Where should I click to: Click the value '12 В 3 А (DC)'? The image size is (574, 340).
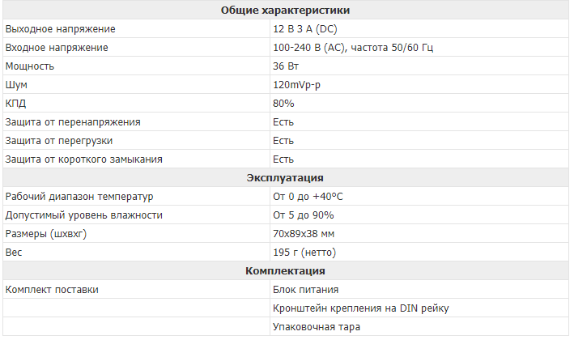tap(305, 29)
